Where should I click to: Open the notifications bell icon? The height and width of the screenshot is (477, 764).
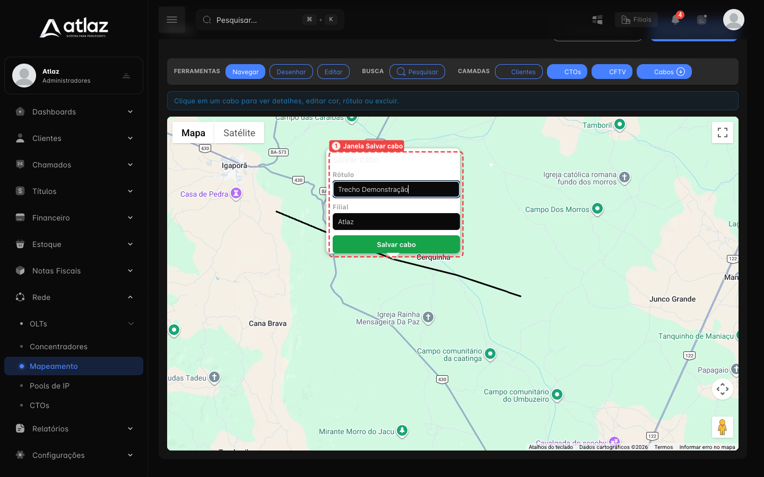675,20
